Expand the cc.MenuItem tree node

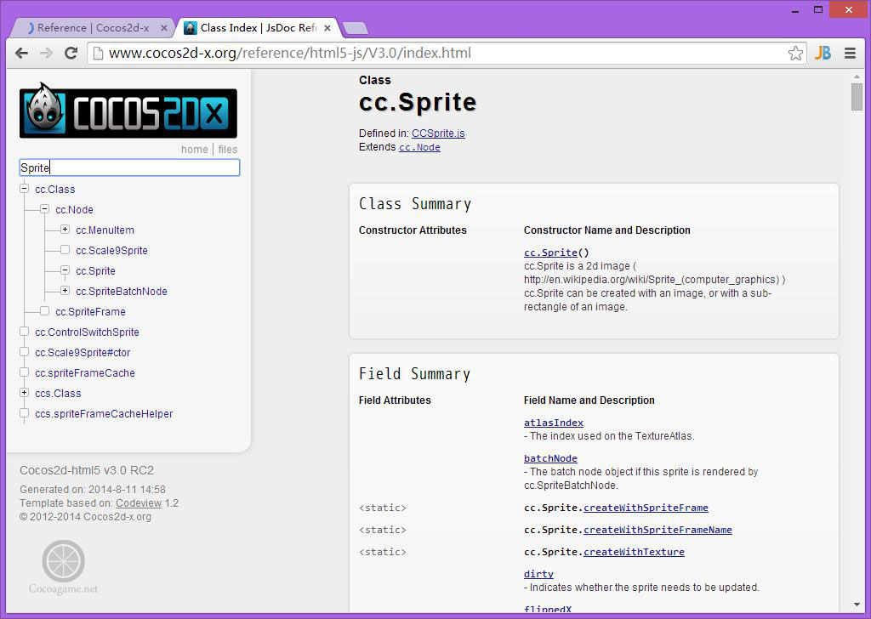click(x=65, y=230)
